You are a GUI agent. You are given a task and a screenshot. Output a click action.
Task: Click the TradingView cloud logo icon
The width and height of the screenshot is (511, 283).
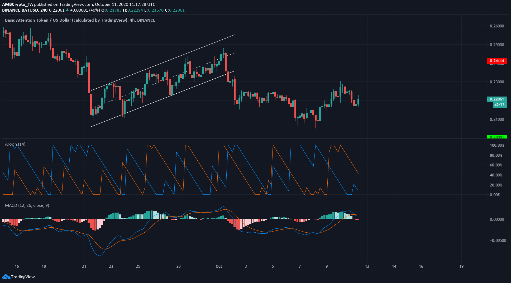(6, 277)
